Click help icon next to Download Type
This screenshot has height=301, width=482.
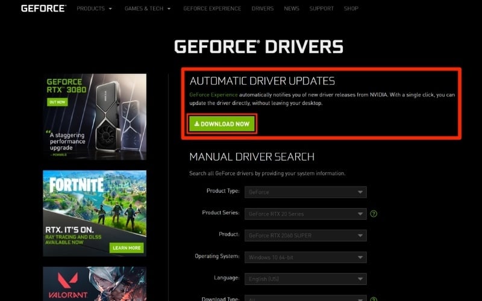[374, 299]
